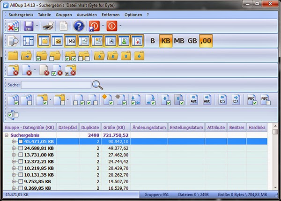
Task: Expand the 9.753,85 KB group
Action: (x=14, y=181)
